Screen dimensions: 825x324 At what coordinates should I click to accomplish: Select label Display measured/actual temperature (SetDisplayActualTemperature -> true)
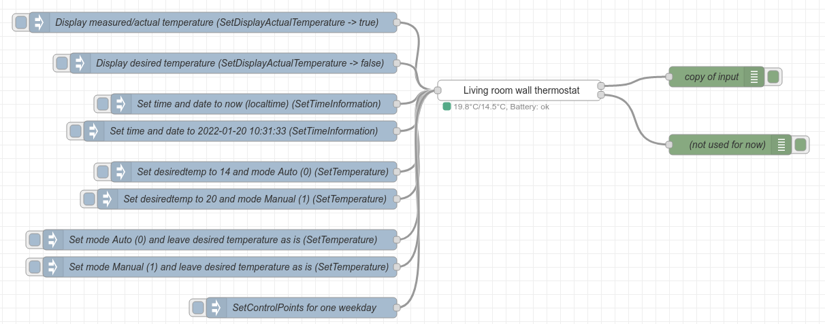(x=217, y=22)
